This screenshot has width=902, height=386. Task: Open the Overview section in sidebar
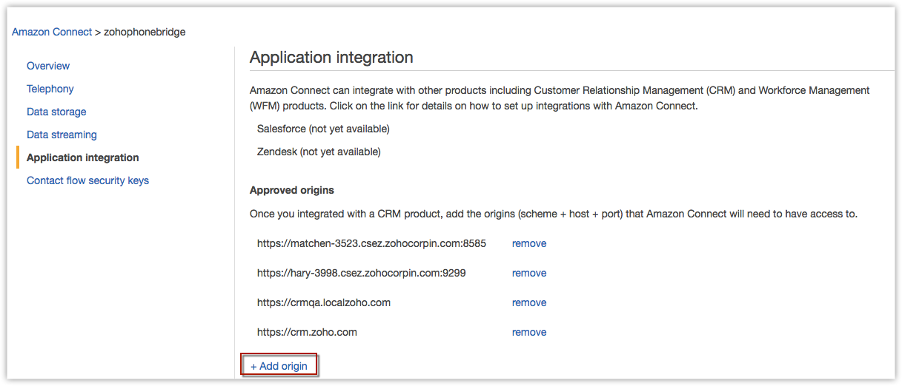tap(48, 66)
